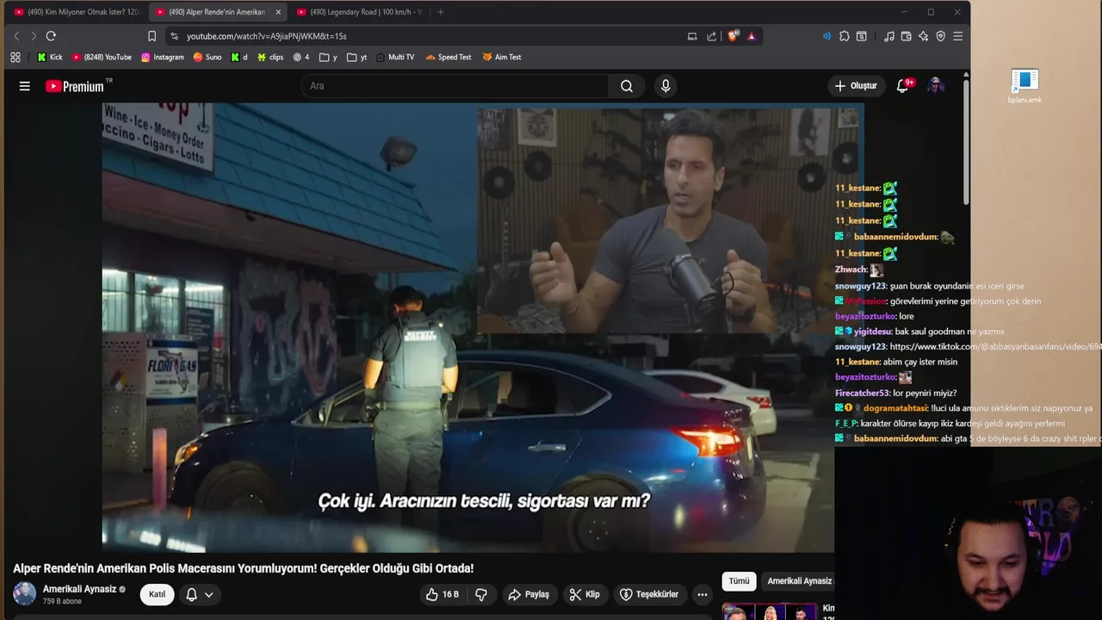
Task: Open YouTube notifications bell at the top
Action: (903, 86)
